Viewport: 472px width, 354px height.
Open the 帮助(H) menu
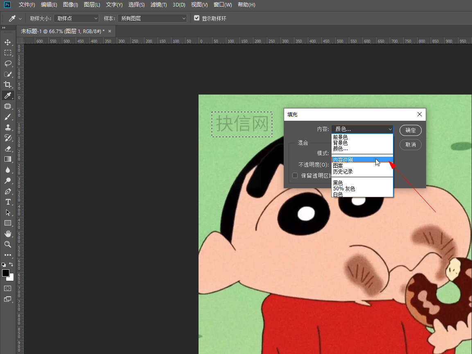246,5
